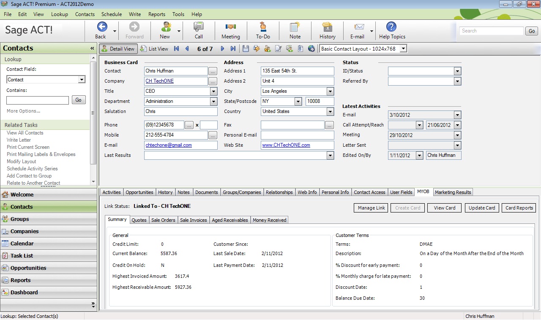Image resolution: width=541 pixels, height=320 pixels.
Task: Collapse the Contacts navigation pane
Action: (92, 48)
